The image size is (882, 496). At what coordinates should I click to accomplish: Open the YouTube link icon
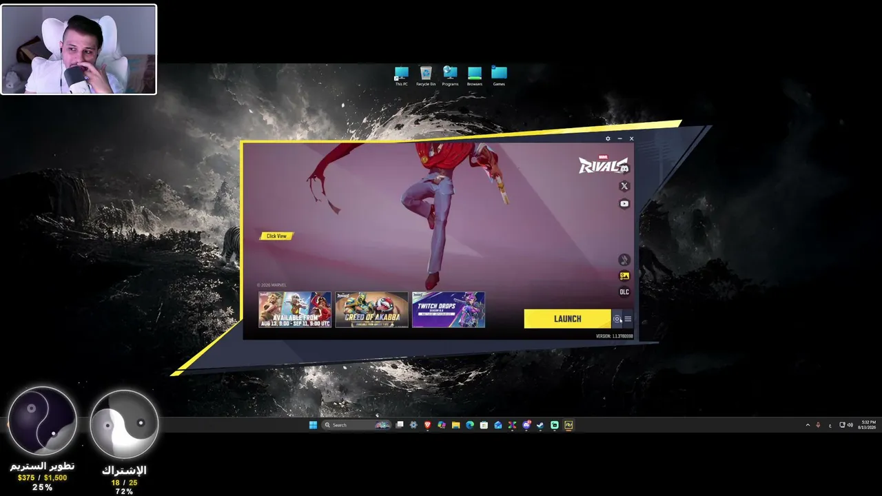tap(624, 204)
